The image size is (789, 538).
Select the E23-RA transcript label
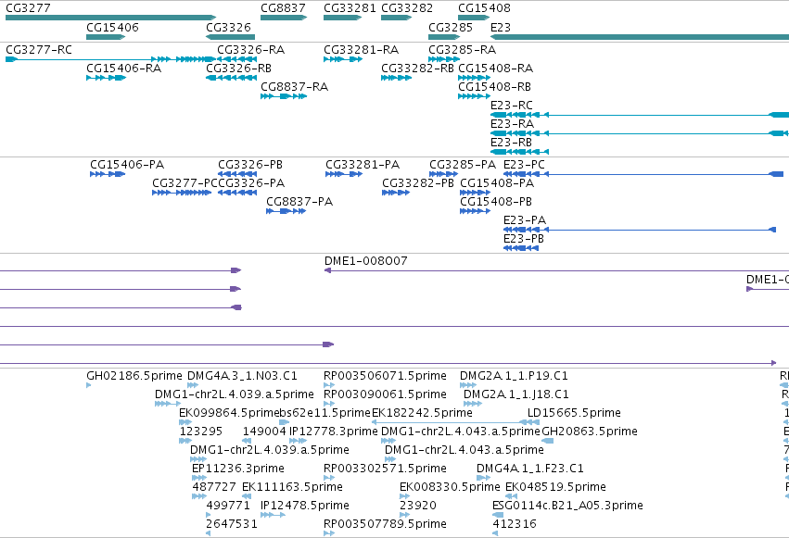pos(512,124)
